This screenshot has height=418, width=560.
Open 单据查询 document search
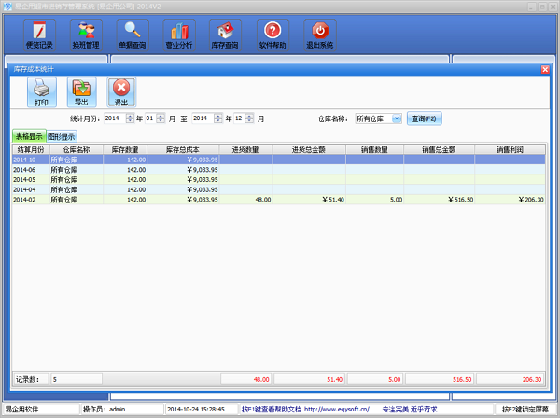[133, 35]
